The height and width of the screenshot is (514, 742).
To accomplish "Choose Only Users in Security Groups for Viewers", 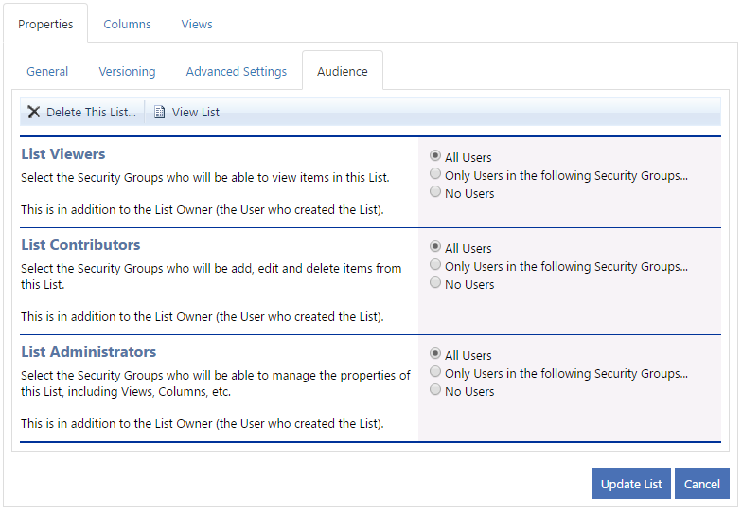I will [x=435, y=174].
